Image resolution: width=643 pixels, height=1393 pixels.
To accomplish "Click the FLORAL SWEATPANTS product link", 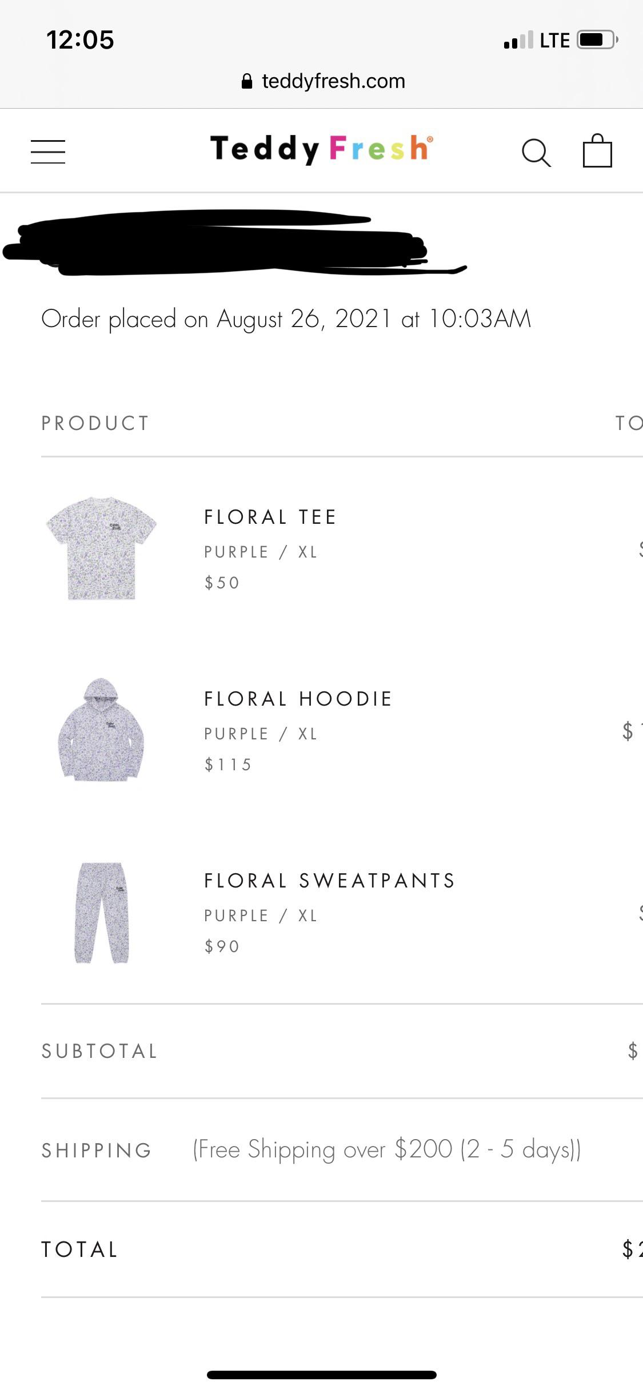I will [330, 881].
